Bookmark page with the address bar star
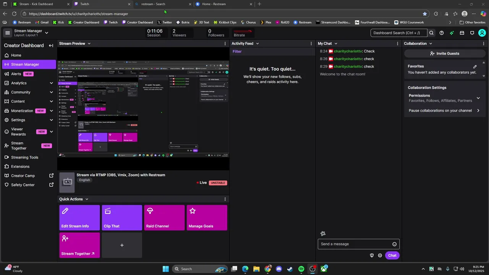The image size is (489, 275). pos(425,14)
